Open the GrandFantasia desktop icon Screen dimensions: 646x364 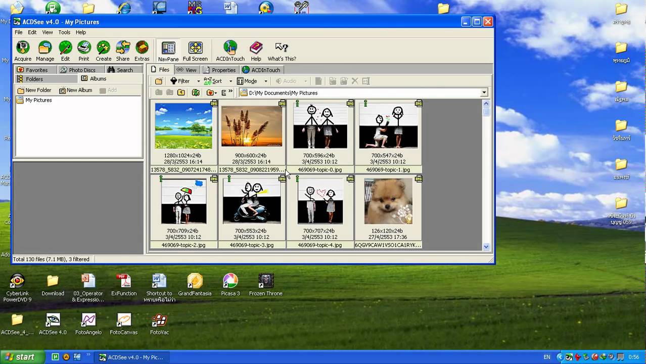coord(195,285)
